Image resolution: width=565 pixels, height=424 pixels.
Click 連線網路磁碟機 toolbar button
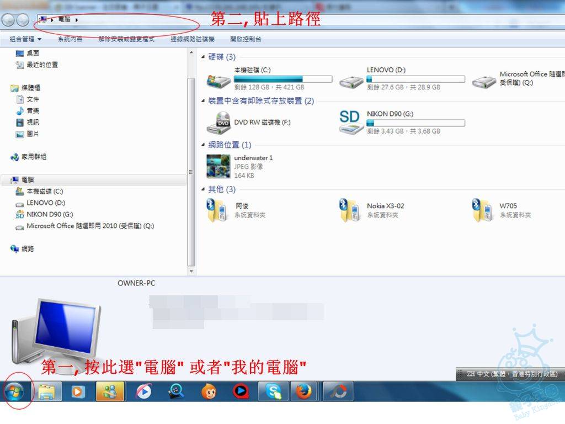point(192,39)
